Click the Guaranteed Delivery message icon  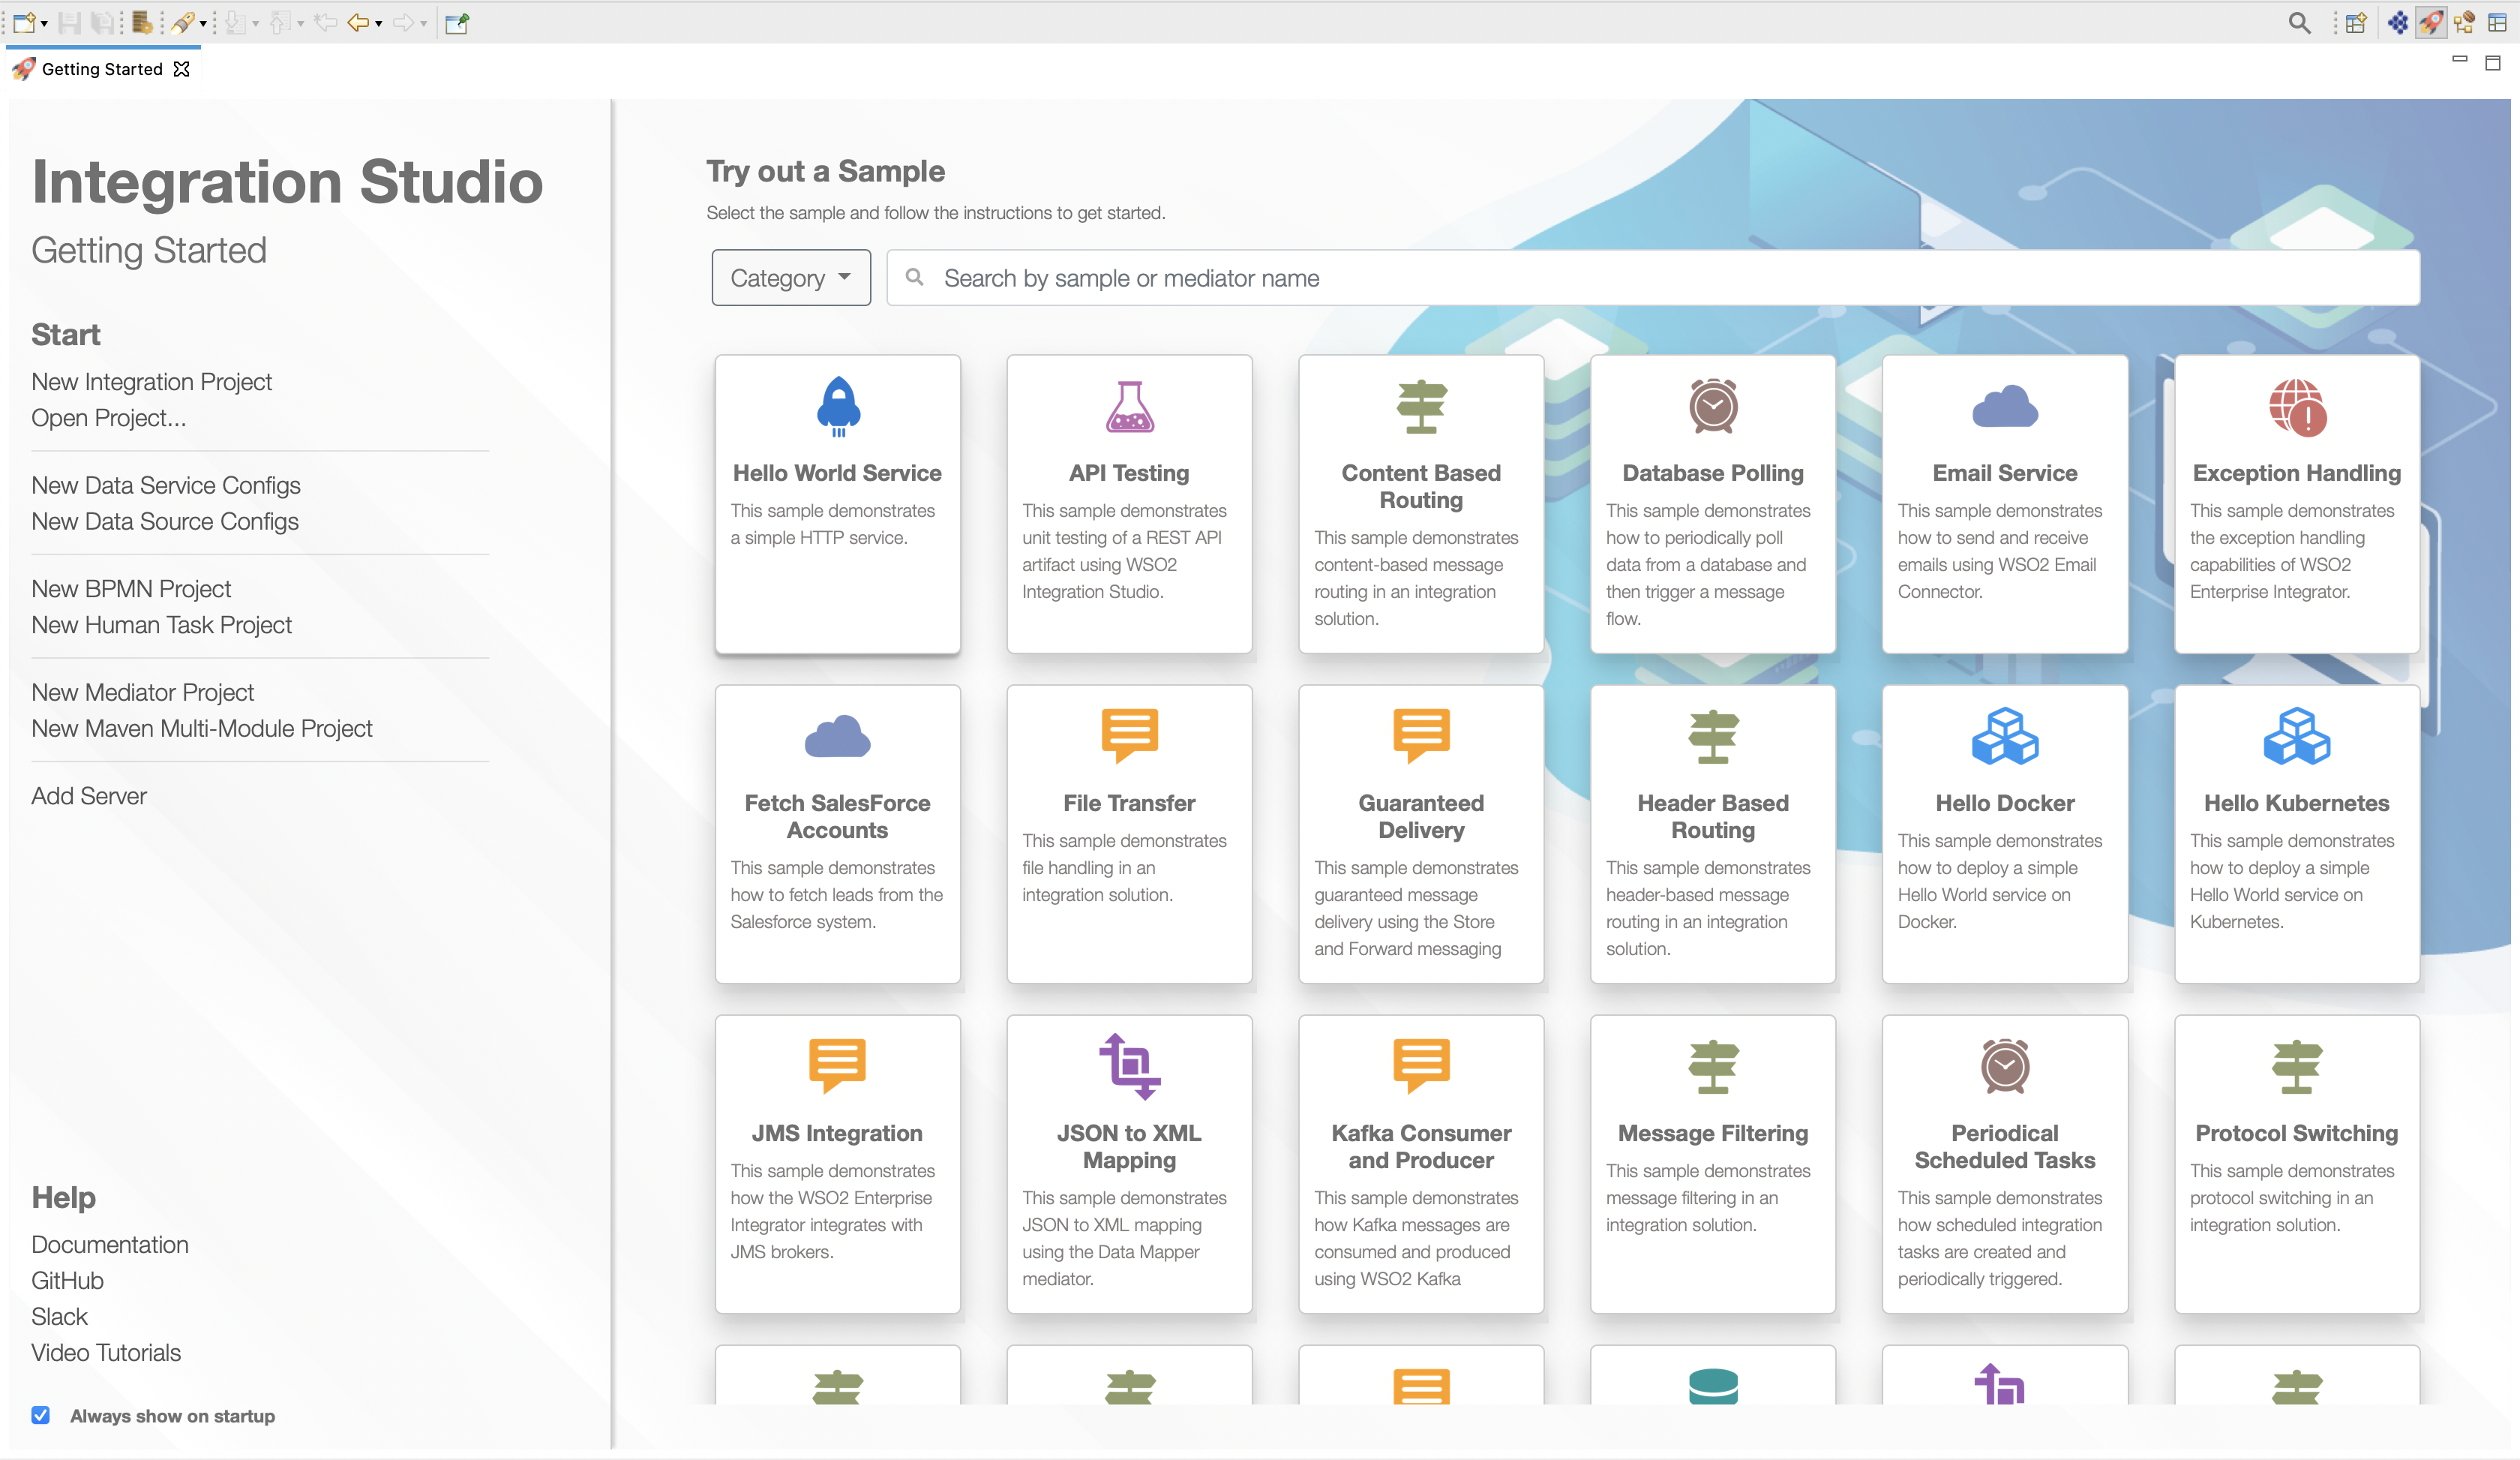[x=1421, y=736]
